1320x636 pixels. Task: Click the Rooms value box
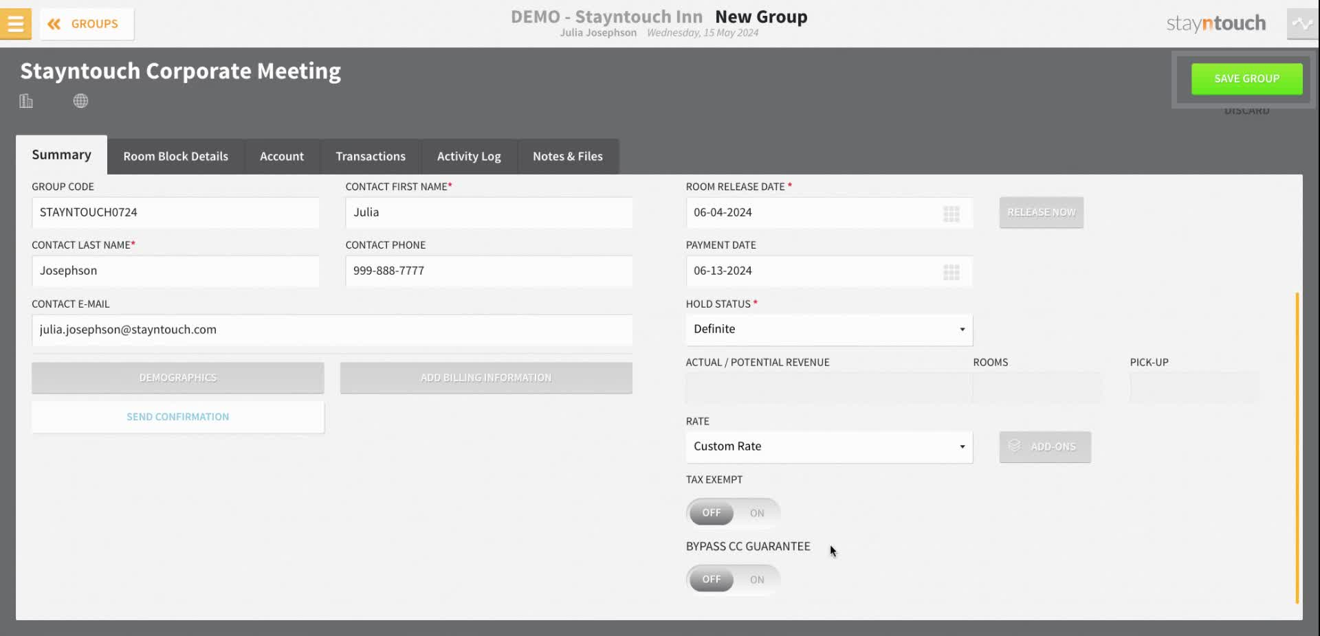pos(1038,388)
